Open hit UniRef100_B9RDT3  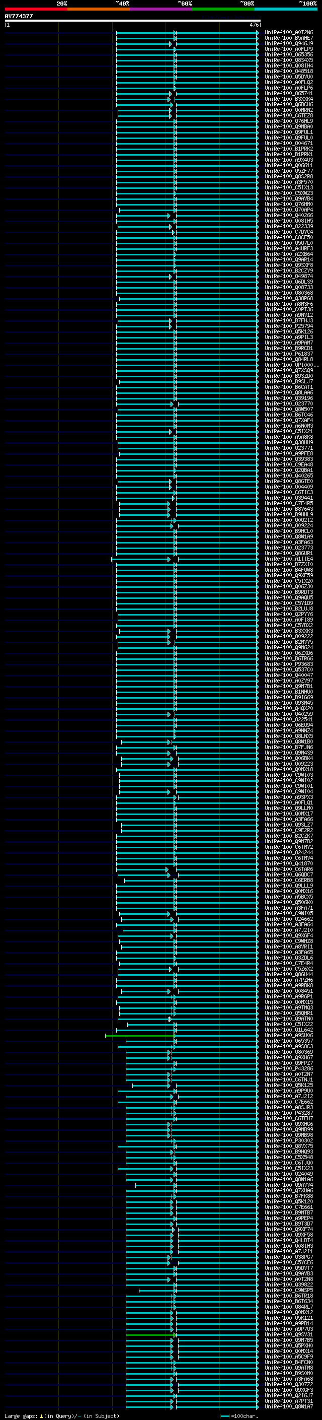(289, 592)
